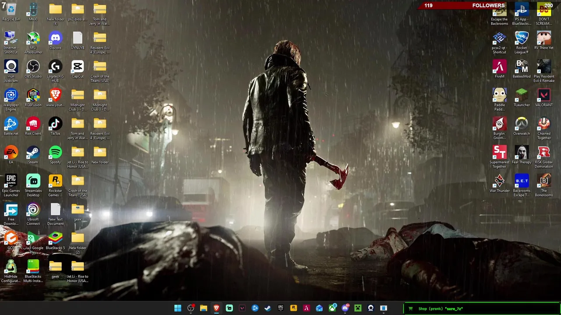The image size is (561, 315).
Task: Open the Recycle Bin desktop icon
Action: (x=11, y=12)
